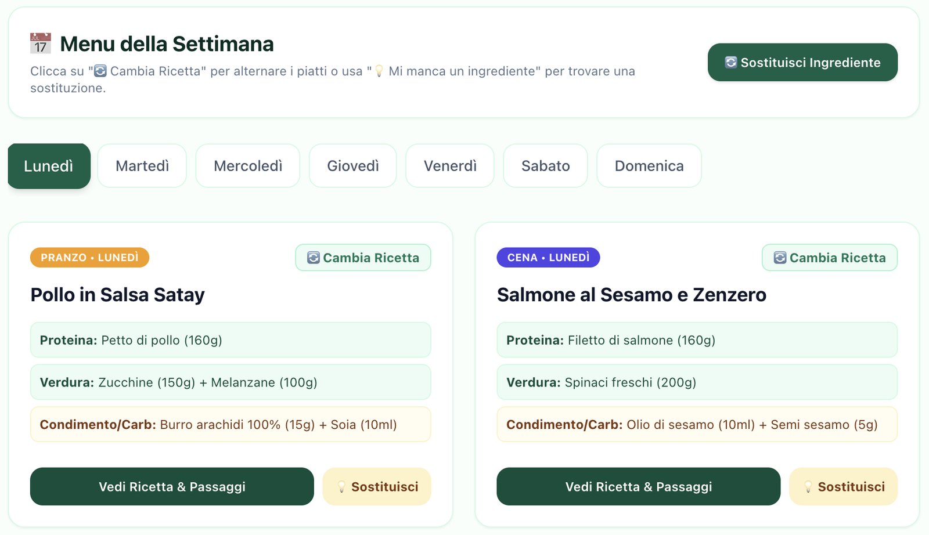Click the Pranzo • Lunedì badge
Image resolution: width=929 pixels, height=535 pixels.
coord(89,258)
